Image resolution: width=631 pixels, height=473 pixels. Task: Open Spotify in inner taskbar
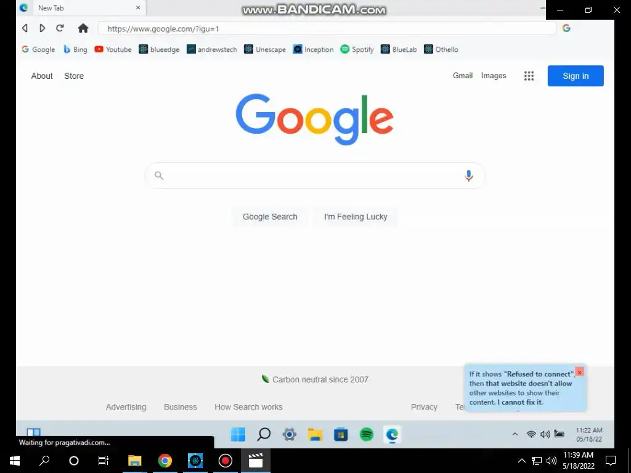[367, 434]
